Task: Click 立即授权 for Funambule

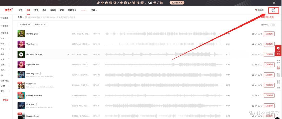Action: (x=269, y=85)
